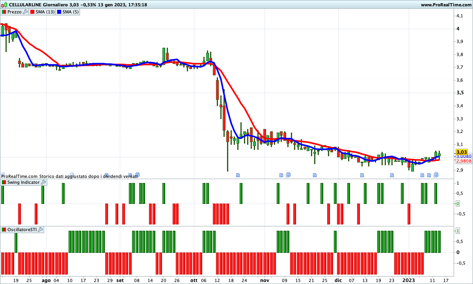The height and width of the screenshot is (284, 473).
Task: Open the event document icon near 13 December
Action: click(362, 175)
